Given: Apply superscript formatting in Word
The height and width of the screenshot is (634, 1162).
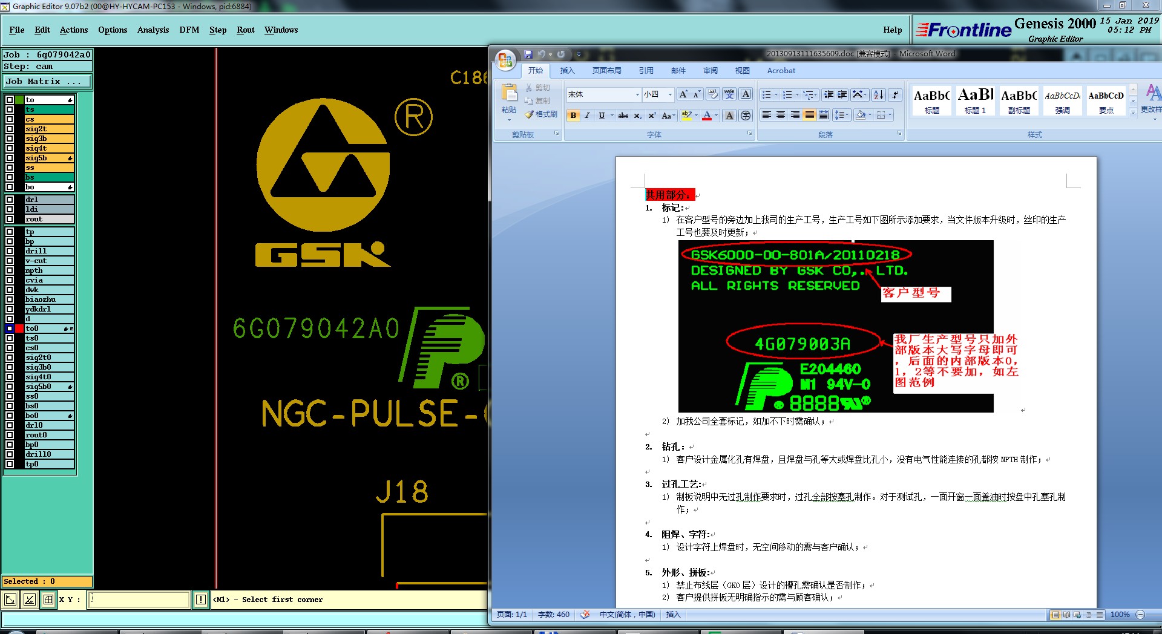Looking at the screenshot, I should point(652,116).
